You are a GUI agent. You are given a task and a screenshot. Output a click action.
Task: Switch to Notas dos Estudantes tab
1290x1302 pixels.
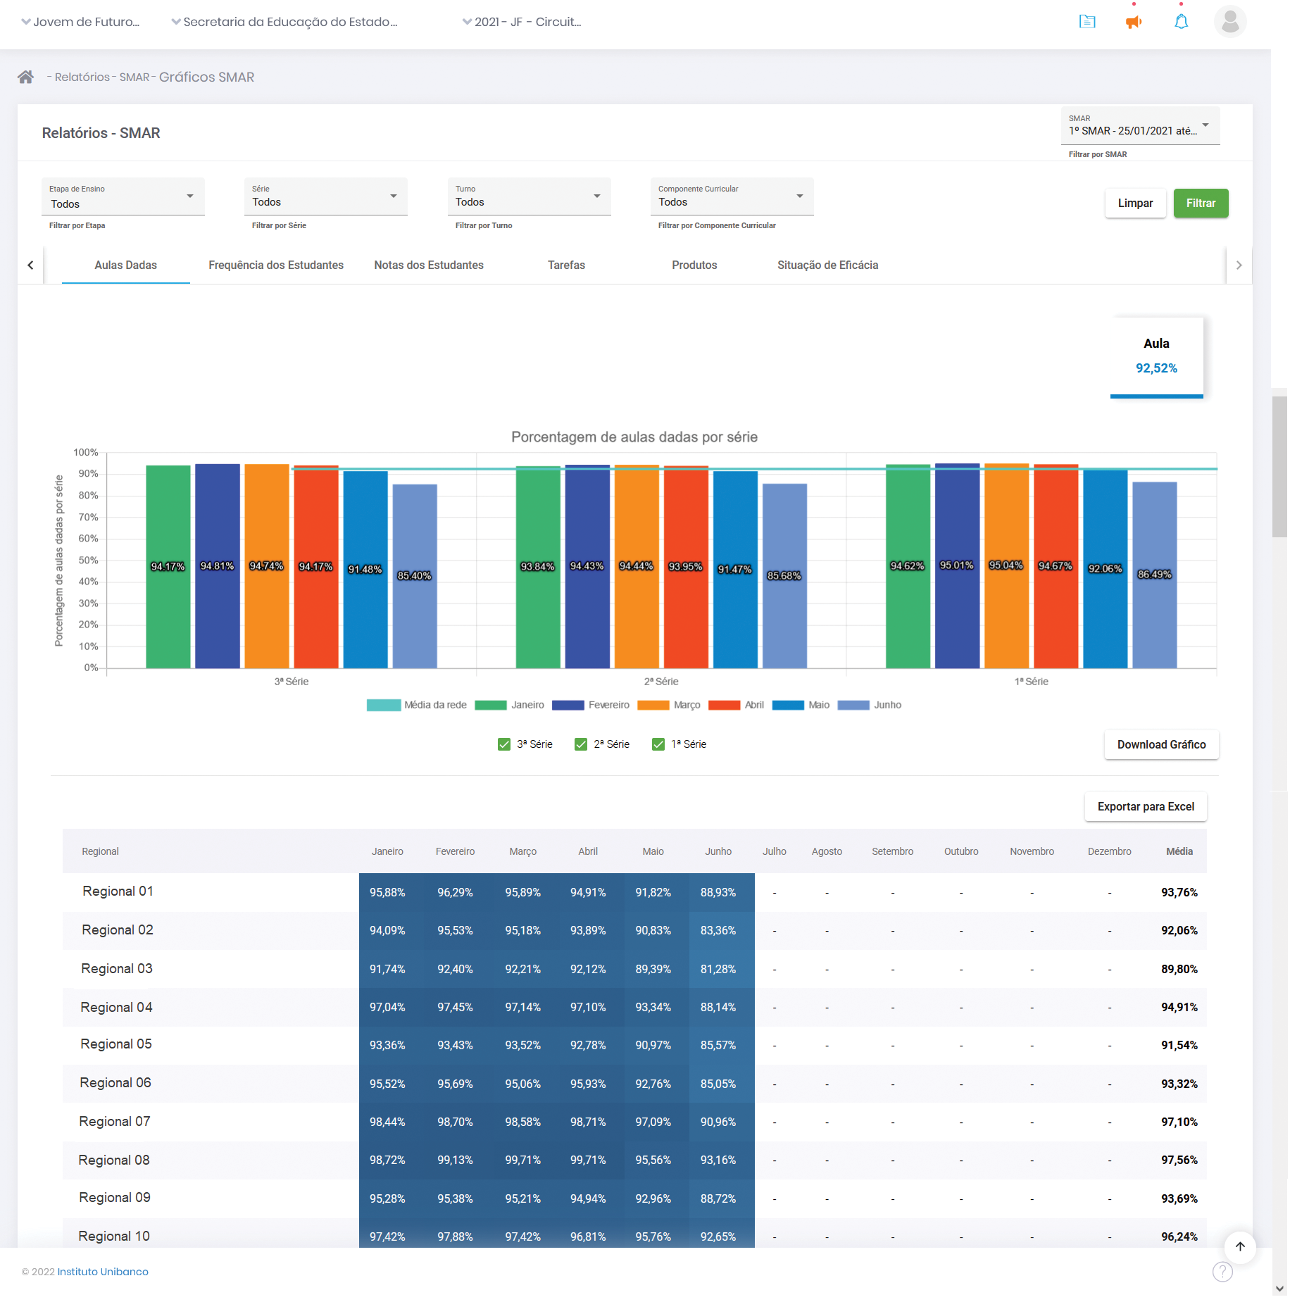429,265
